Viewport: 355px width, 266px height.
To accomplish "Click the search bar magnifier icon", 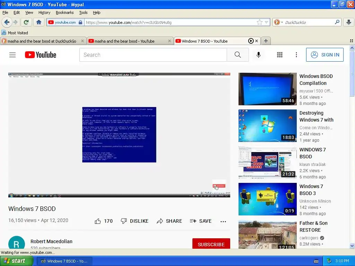I will (337, 22).
